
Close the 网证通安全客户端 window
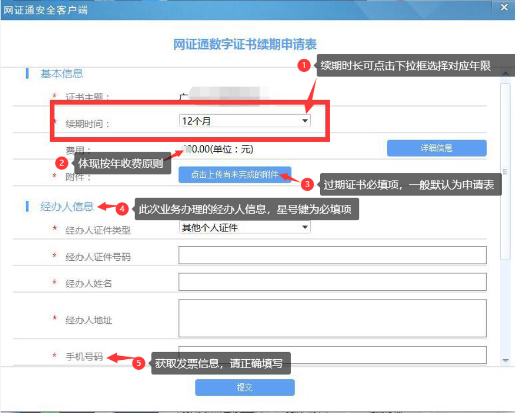tap(504, 8)
